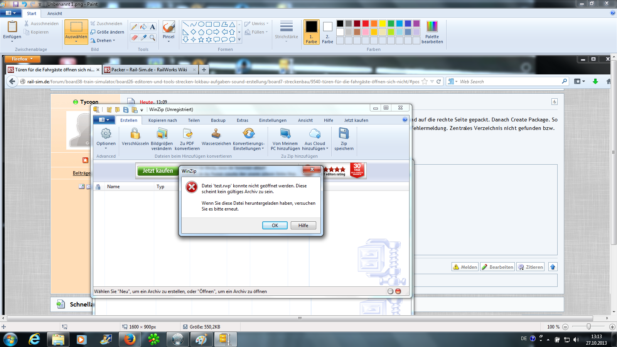Pick the six-point star shape
Viewport: 617px width, 347px height.
(x=209, y=40)
